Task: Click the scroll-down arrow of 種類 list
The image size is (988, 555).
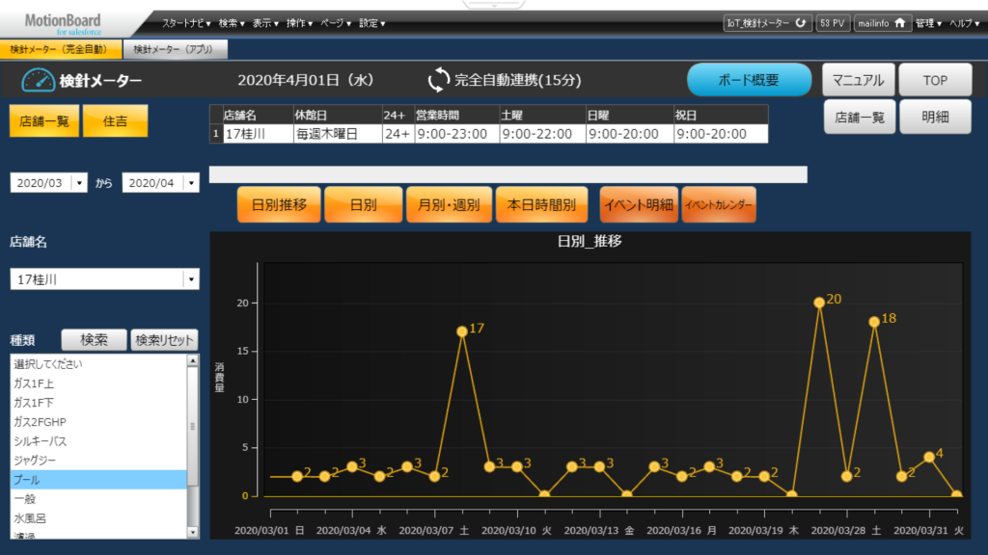Action: [193, 531]
